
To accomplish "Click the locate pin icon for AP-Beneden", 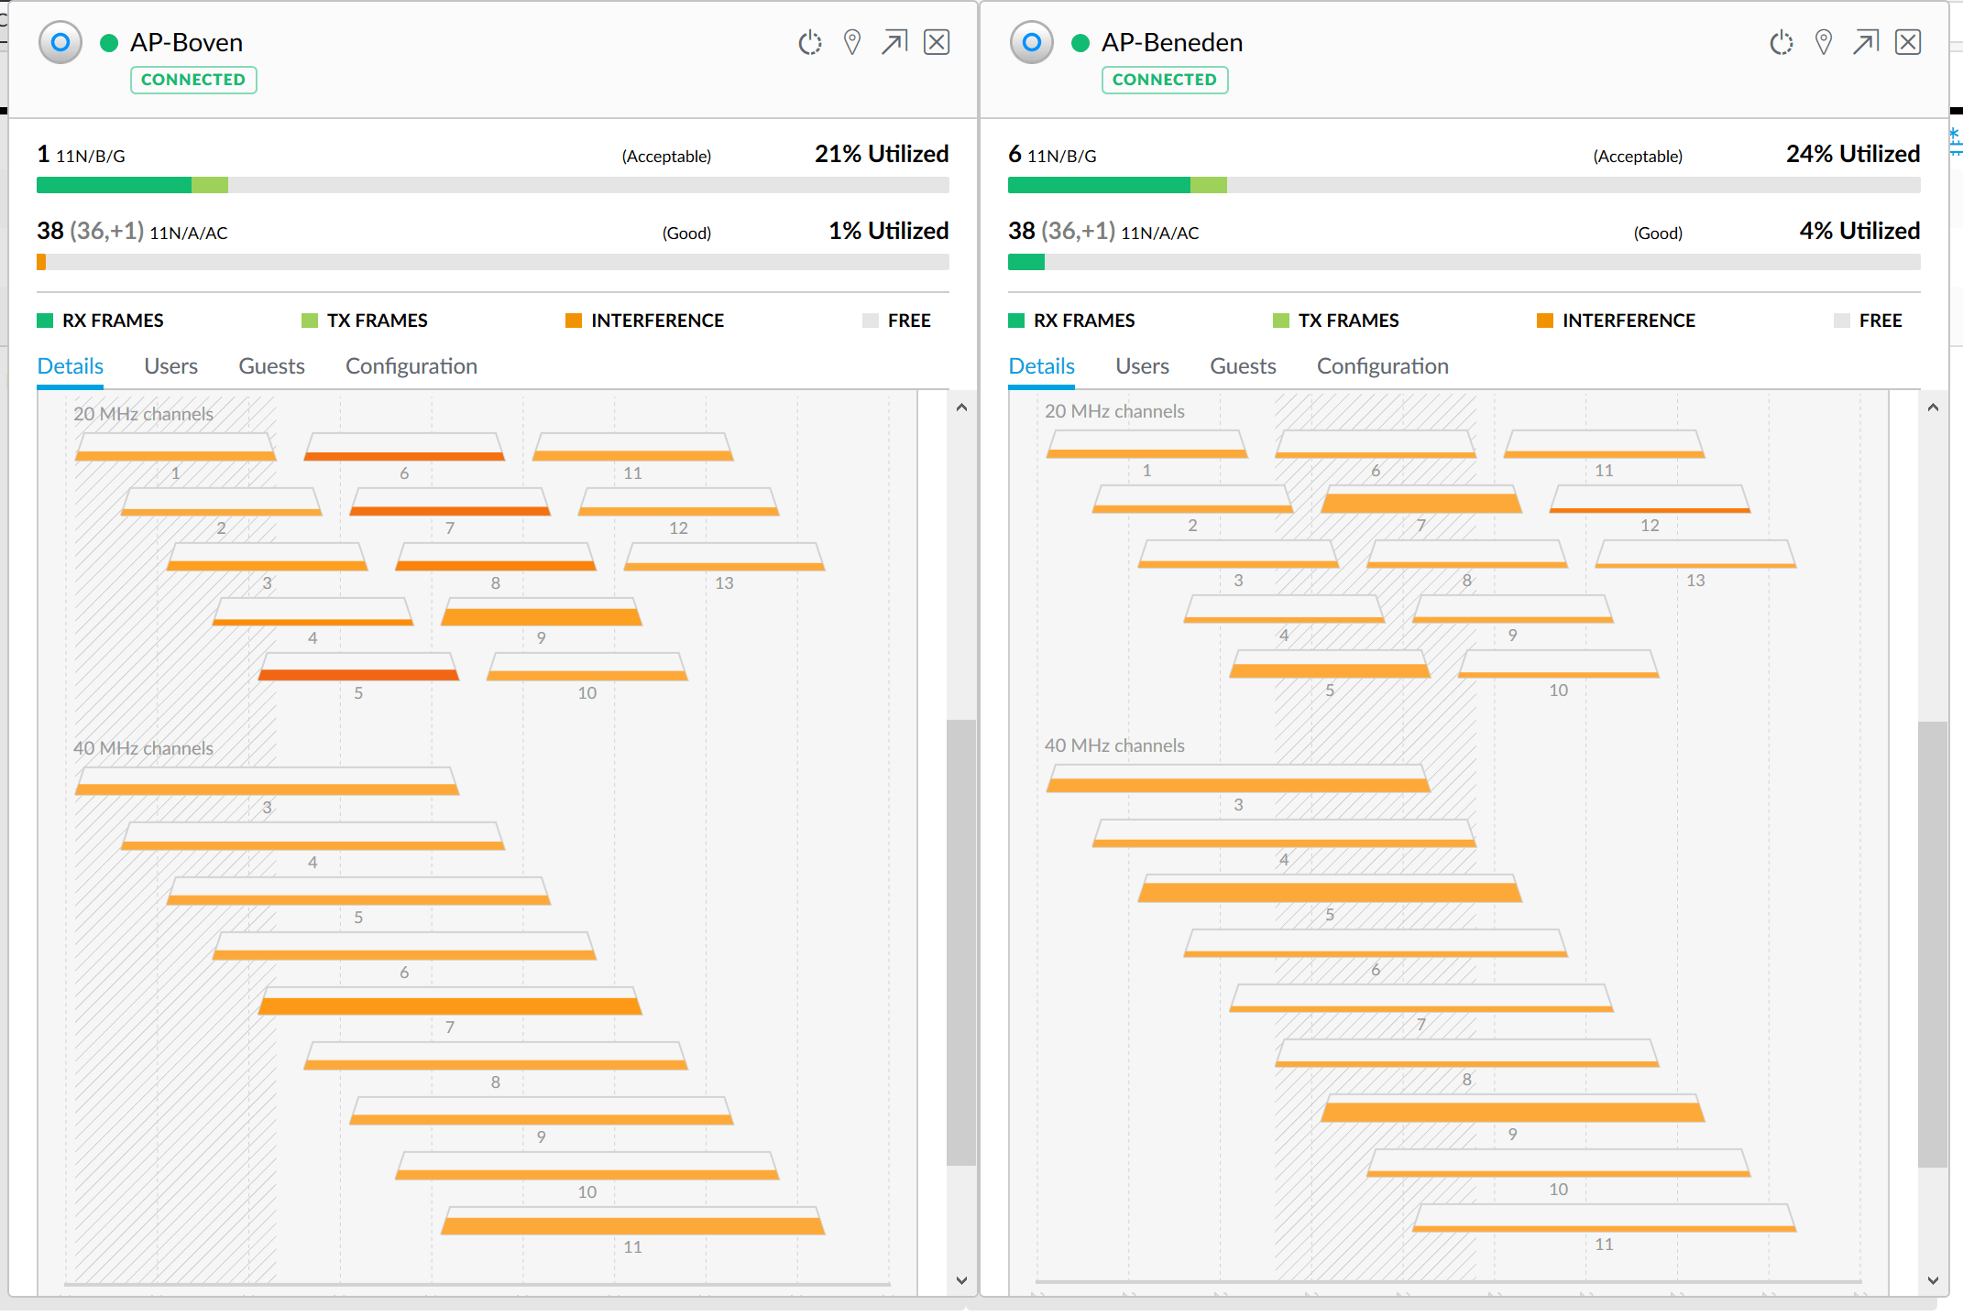I will coord(1824,43).
